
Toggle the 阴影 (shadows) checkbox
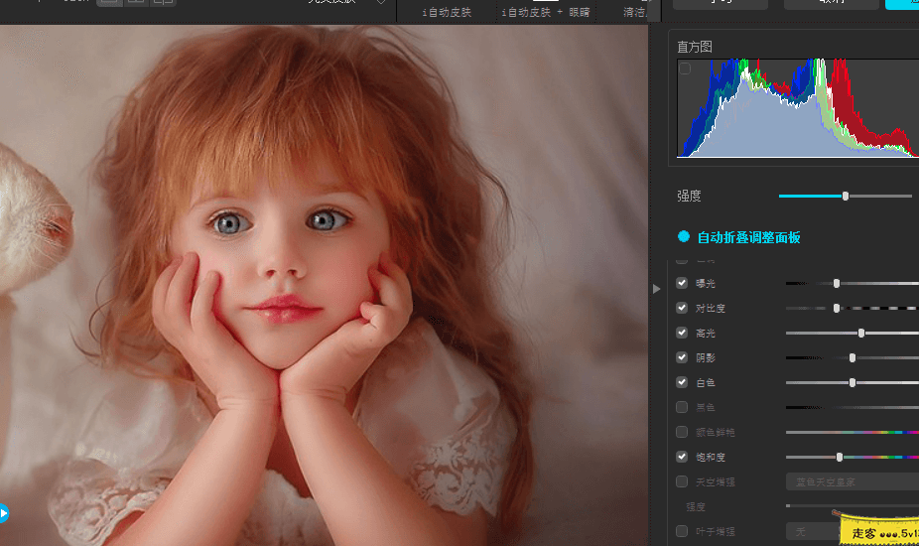click(x=682, y=357)
